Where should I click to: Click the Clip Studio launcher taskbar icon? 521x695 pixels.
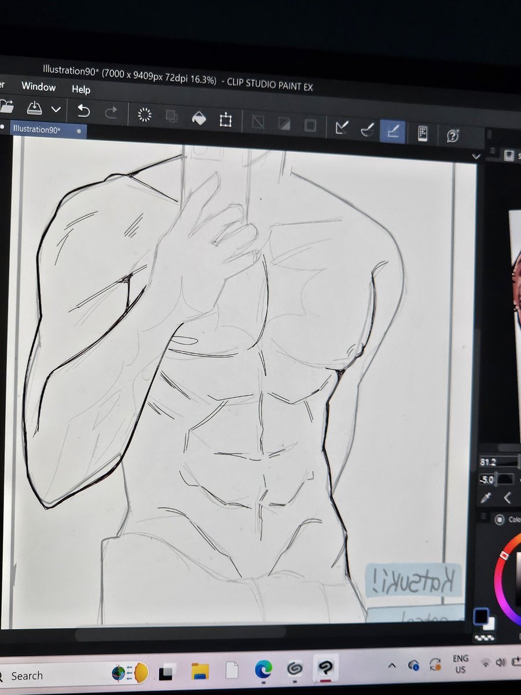[x=295, y=669]
